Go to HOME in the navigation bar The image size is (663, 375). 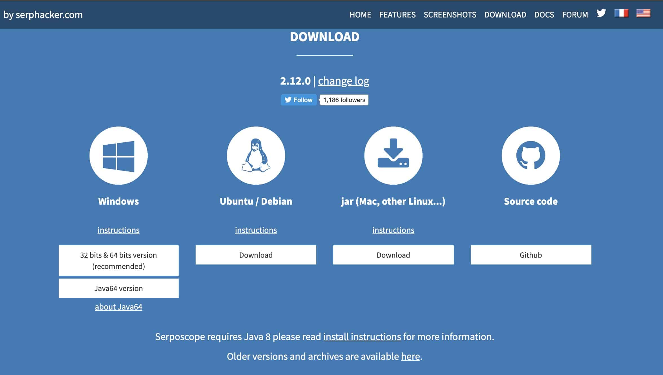360,15
